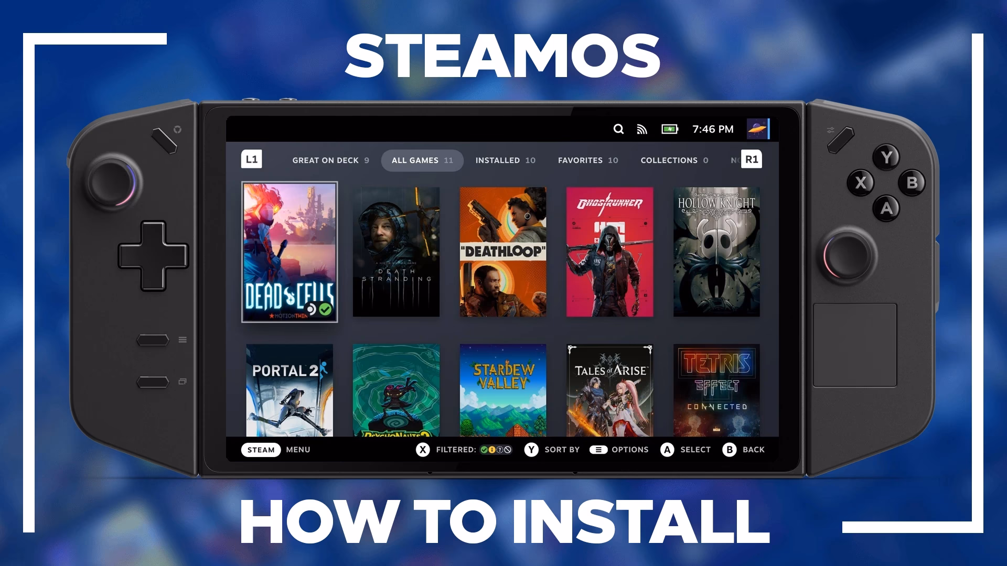Check the battery charging icon
This screenshot has width=1007, height=566.
tap(670, 129)
